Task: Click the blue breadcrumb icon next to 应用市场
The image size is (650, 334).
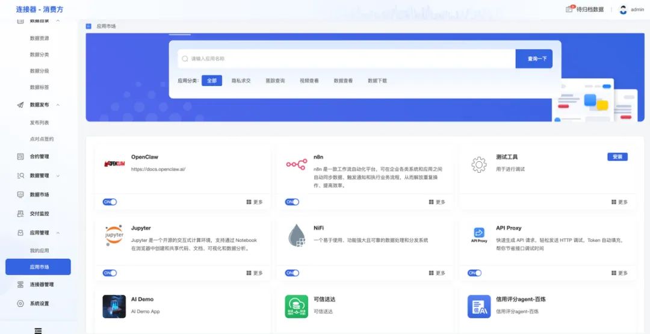Action: click(x=88, y=26)
